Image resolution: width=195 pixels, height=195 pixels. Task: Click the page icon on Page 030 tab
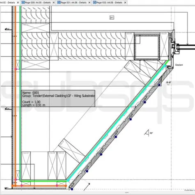[x=23, y=2]
